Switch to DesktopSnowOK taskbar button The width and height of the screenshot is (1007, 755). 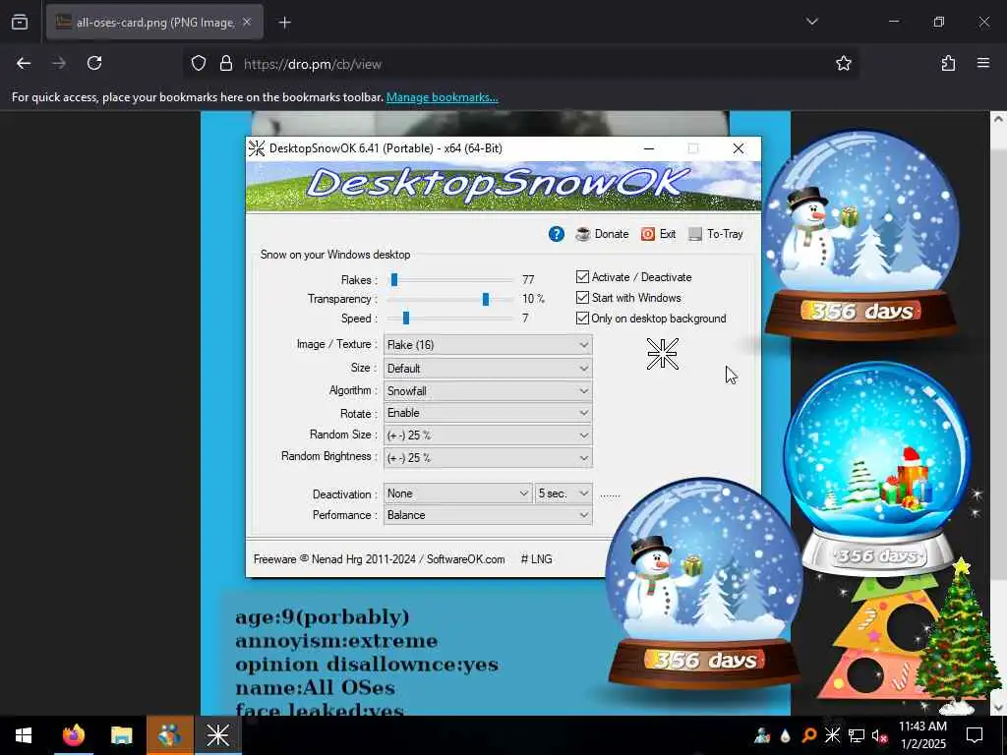pyautogui.click(x=217, y=735)
